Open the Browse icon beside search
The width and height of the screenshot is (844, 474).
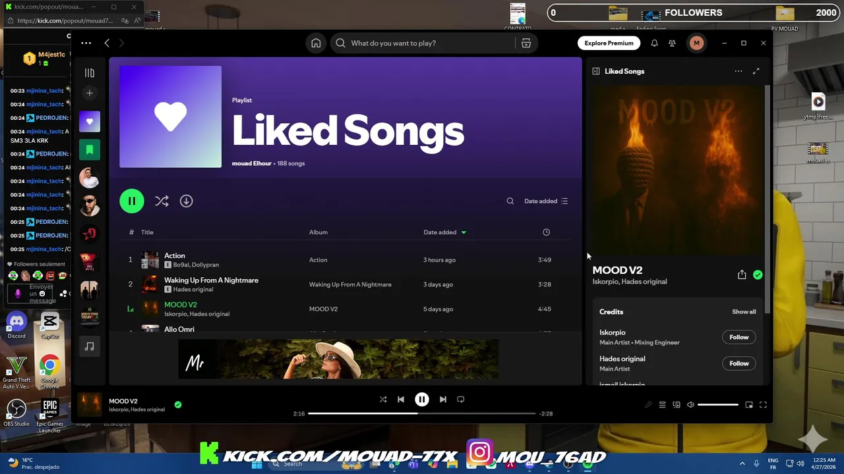coord(526,43)
